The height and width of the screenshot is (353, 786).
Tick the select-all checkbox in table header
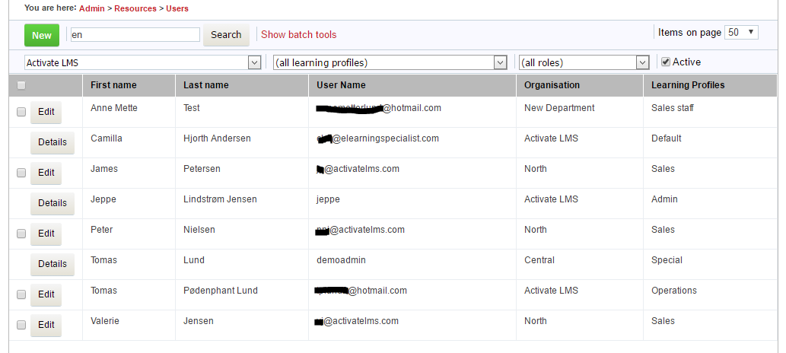pyautogui.click(x=21, y=85)
